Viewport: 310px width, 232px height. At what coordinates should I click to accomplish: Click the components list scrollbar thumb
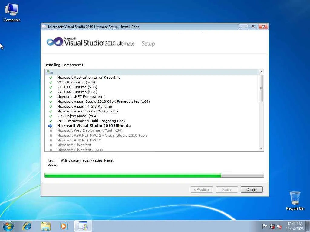[x=261, y=88]
